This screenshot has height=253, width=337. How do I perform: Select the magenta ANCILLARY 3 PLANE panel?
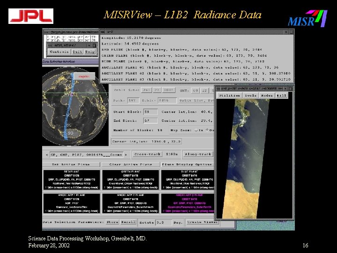point(188,203)
